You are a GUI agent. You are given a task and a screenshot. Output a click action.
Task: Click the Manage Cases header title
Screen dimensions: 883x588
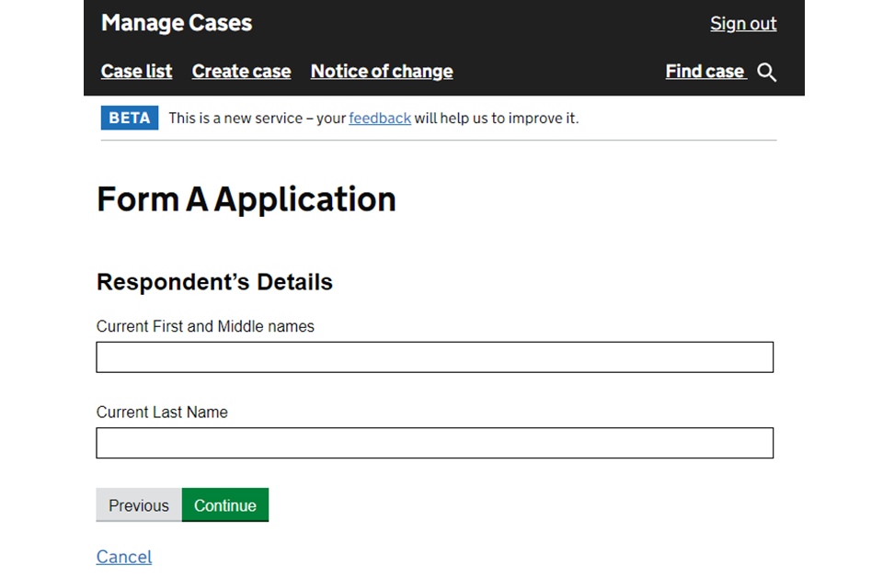click(x=177, y=24)
